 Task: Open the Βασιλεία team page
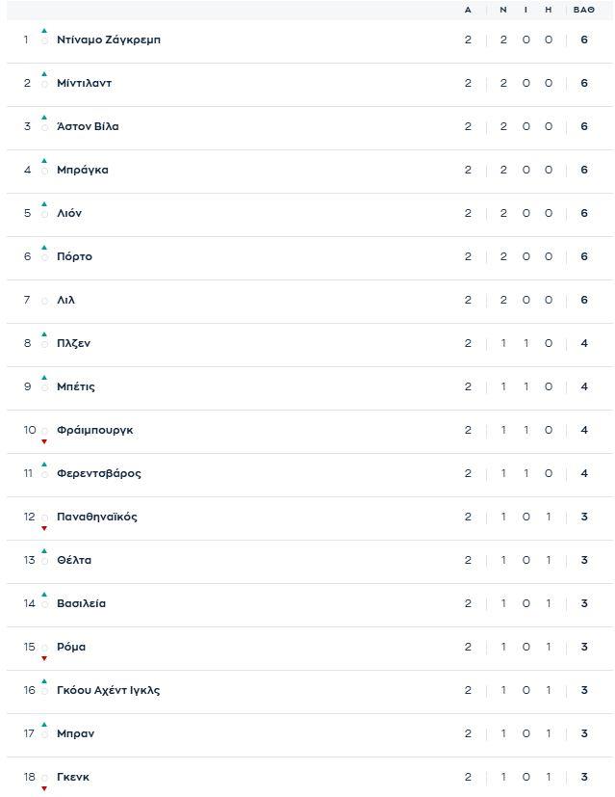coord(81,603)
